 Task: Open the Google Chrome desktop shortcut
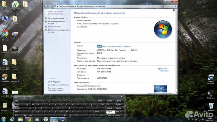[5, 36]
